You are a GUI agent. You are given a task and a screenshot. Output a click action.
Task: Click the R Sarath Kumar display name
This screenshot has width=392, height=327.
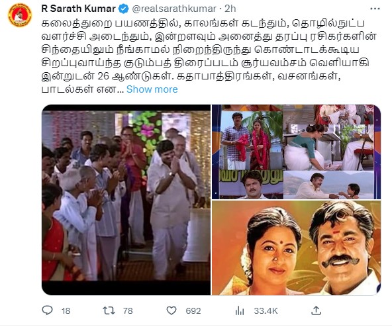click(79, 9)
